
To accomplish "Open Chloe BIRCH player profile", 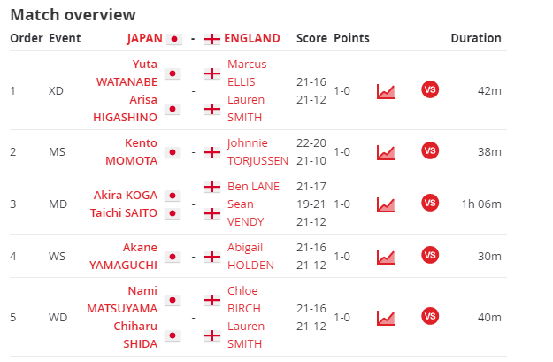I will tap(243, 299).
